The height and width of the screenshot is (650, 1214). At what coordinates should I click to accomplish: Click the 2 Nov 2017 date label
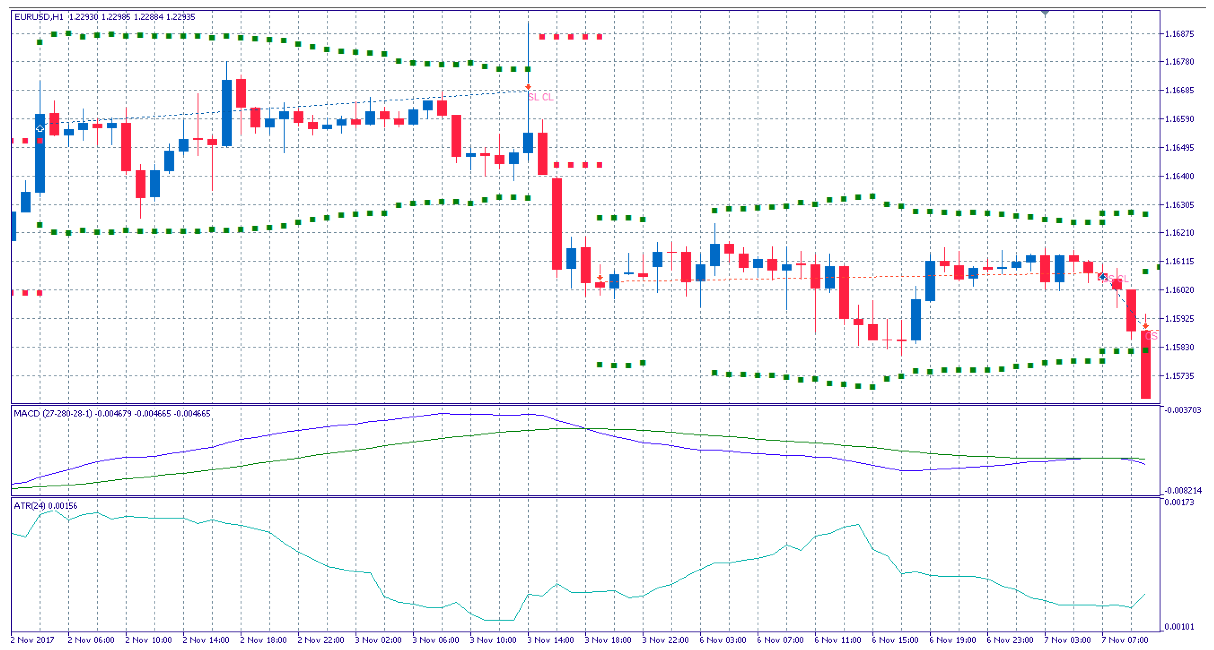tap(32, 640)
